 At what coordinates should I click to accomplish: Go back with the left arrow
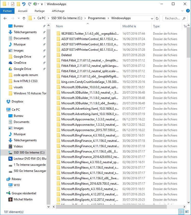[x=5, y=18]
